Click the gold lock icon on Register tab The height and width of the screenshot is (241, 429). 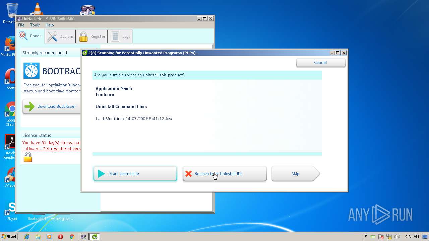click(83, 36)
